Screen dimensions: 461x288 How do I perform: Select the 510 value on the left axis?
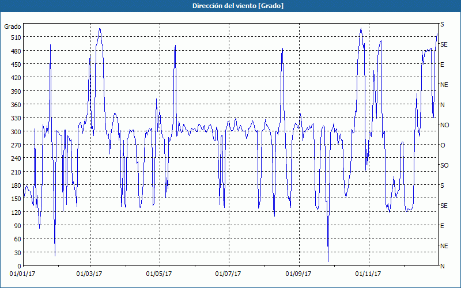click(x=16, y=37)
